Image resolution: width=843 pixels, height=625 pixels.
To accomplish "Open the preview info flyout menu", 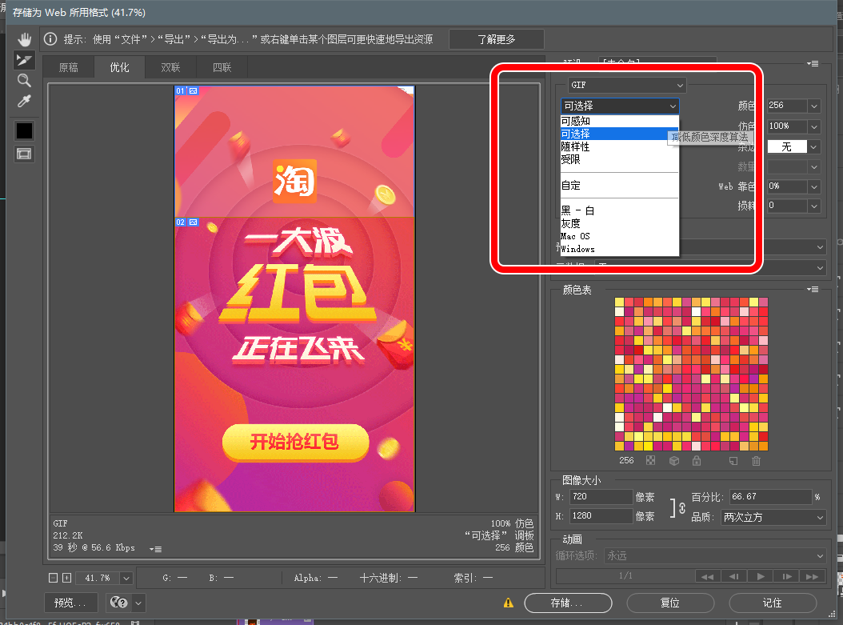I will [155, 549].
